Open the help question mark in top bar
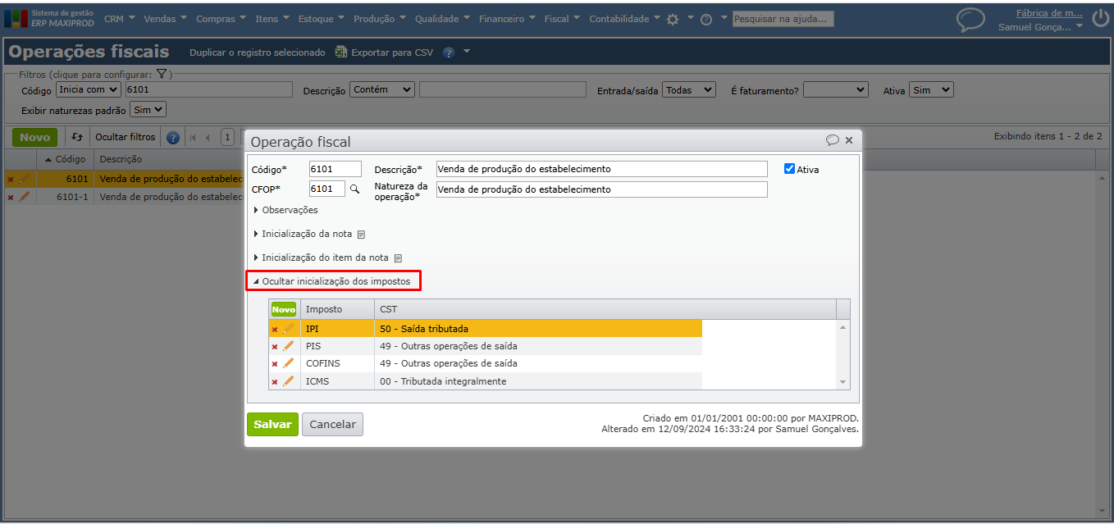The image size is (1114, 524). coord(705,19)
